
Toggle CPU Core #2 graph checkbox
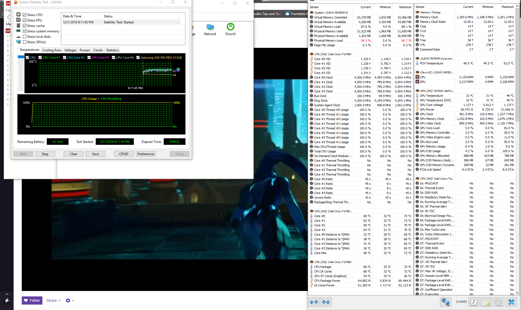[x=65, y=58]
